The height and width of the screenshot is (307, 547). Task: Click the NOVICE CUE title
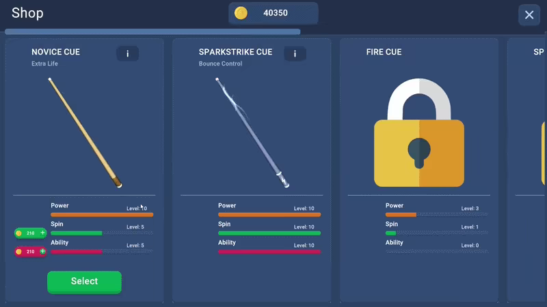tap(56, 53)
